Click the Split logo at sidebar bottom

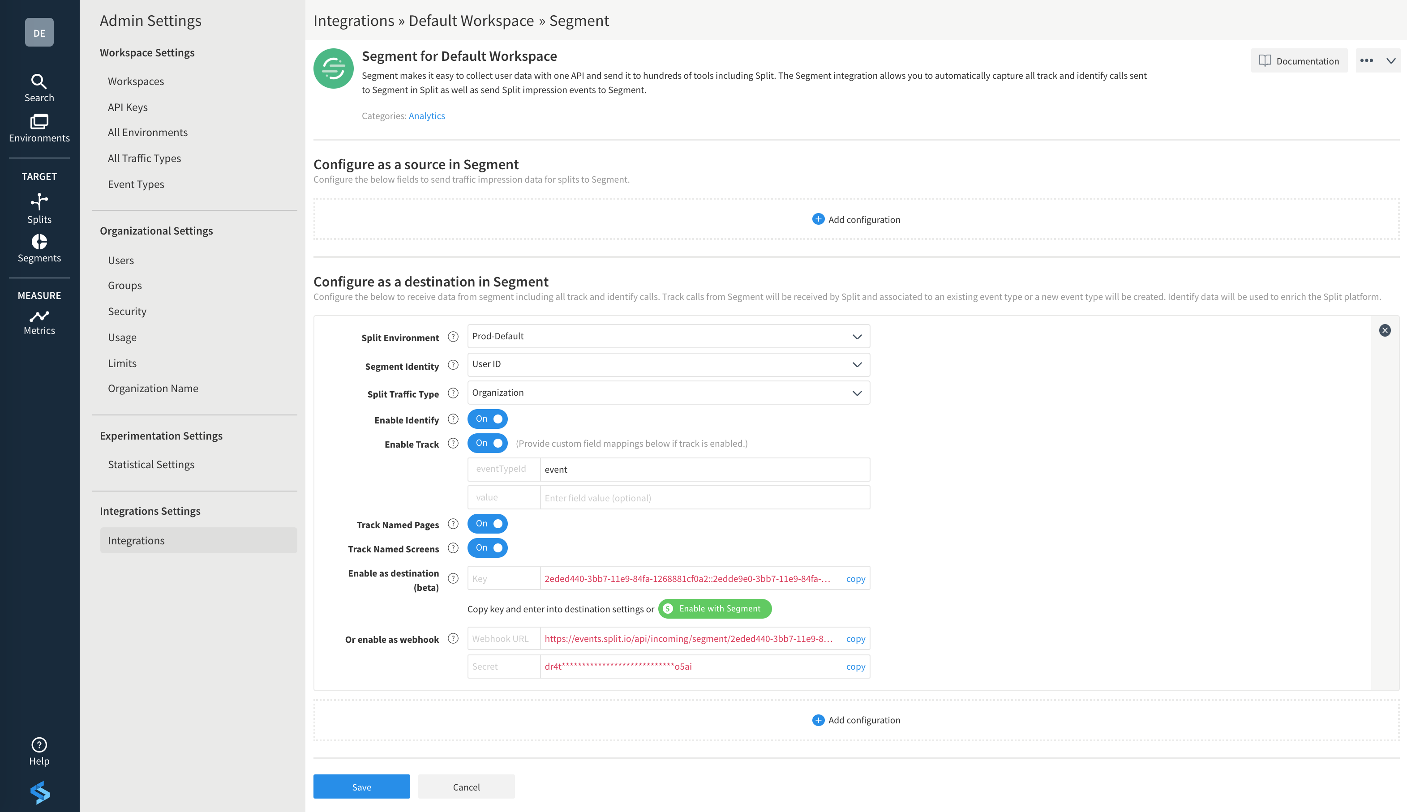click(x=39, y=792)
